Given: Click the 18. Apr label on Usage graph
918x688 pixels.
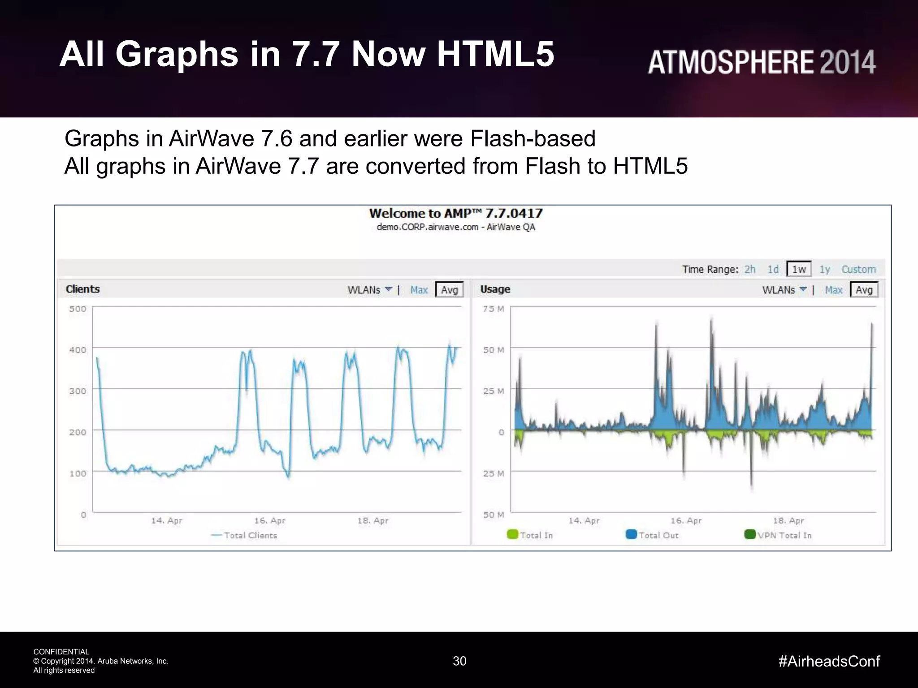Looking at the screenshot, I should click(x=788, y=520).
